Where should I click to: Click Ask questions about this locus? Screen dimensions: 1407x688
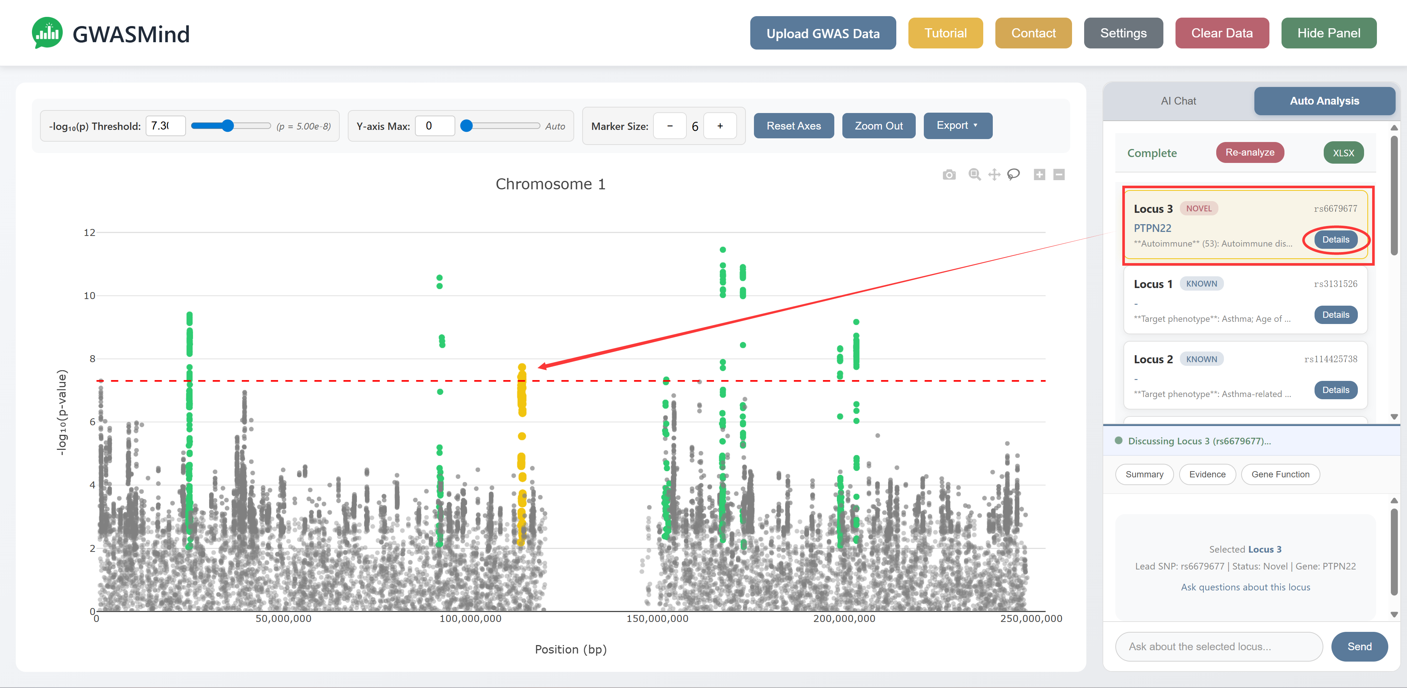[x=1245, y=587]
